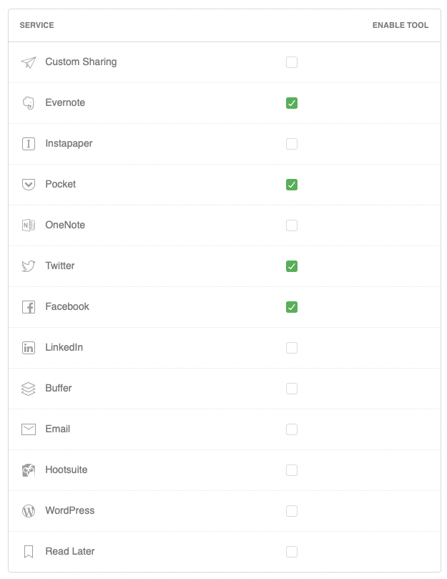Click the Custom Sharing paper plane icon
The image size is (447, 579).
click(29, 62)
